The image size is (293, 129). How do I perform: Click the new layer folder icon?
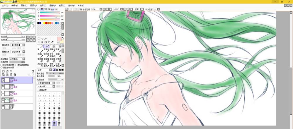pos(11,71)
